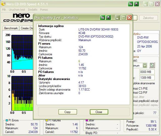Open the Pomoc menu
Image resolution: width=161 pixels, height=136 pixels.
[44, 10]
